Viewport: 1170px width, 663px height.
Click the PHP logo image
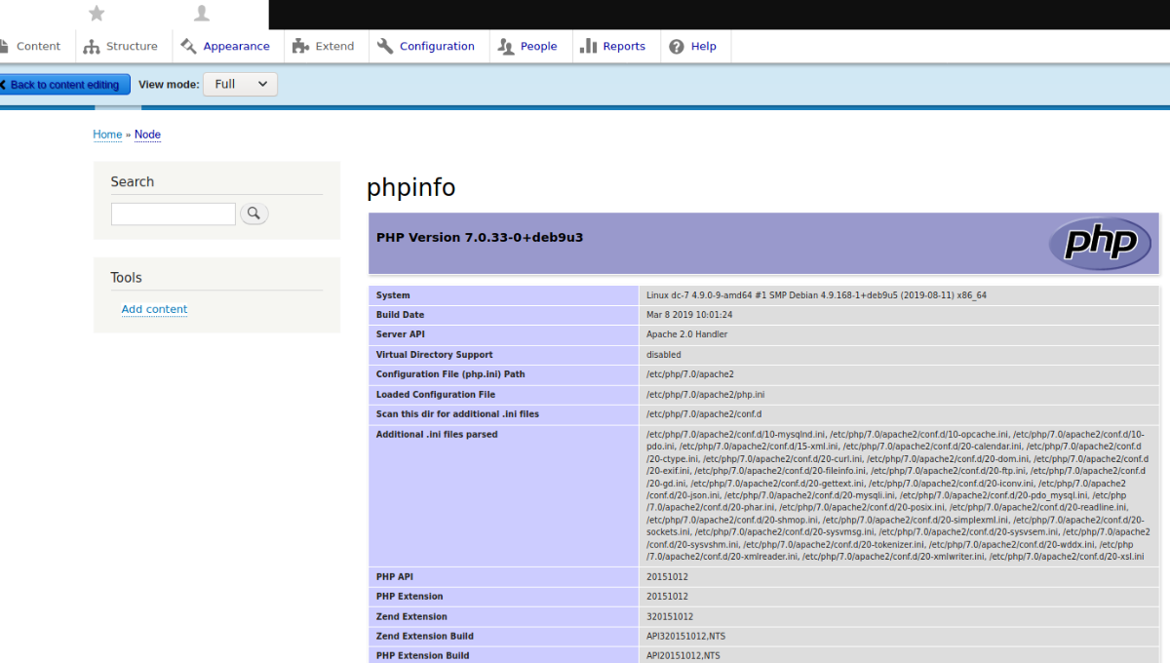click(1100, 244)
